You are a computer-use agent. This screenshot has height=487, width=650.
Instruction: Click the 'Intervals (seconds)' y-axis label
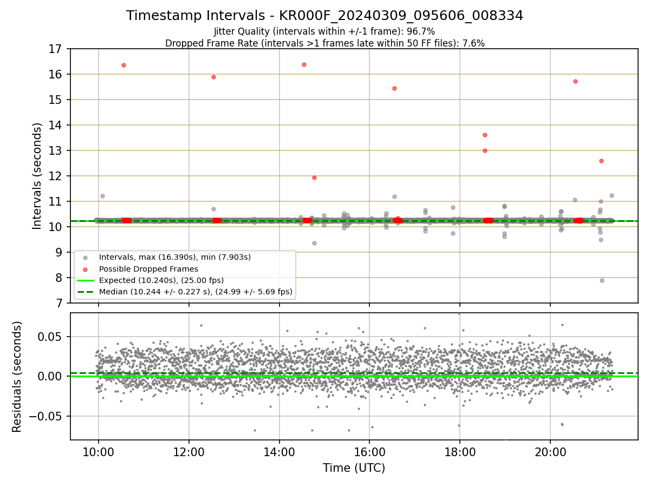[37, 175]
